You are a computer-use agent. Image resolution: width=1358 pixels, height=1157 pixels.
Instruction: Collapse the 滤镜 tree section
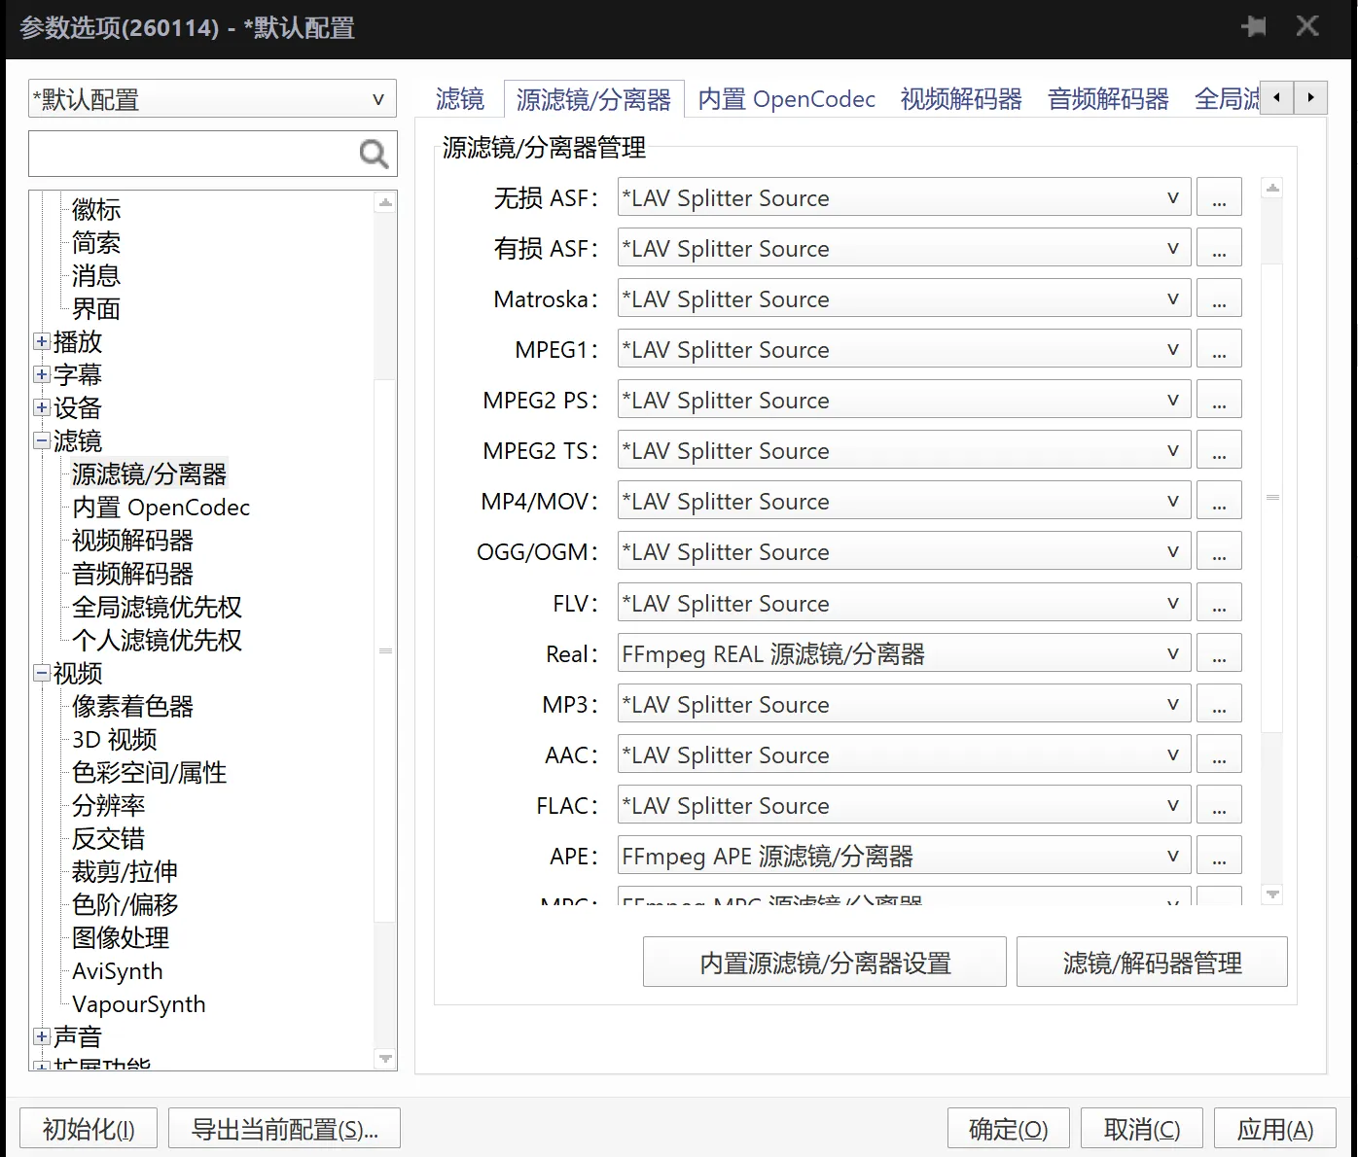point(41,440)
